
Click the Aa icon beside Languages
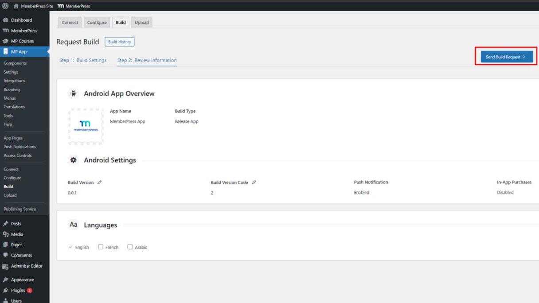point(74,225)
